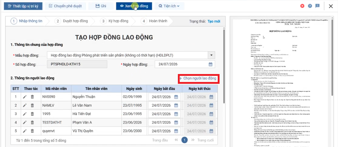The height and width of the screenshot is (147, 338).
Task: Open end date calendar for Nguyễn Thuận
Action: click(211, 97)
